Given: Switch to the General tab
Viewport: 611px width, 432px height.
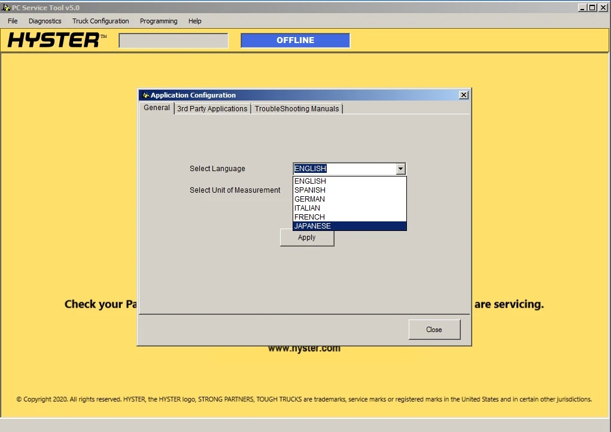Looking at the screenshot, I should pyautogui.click(x=157, y=108).
